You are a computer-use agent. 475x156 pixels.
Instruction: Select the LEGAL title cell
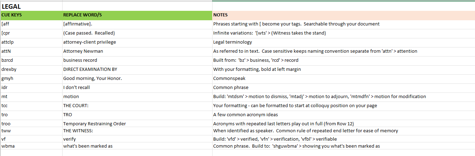pos(31,6)
